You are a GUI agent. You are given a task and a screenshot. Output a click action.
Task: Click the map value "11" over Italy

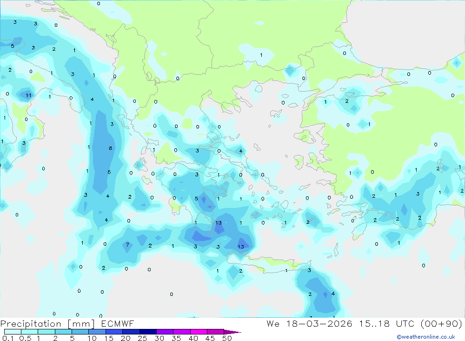[28, 95]
